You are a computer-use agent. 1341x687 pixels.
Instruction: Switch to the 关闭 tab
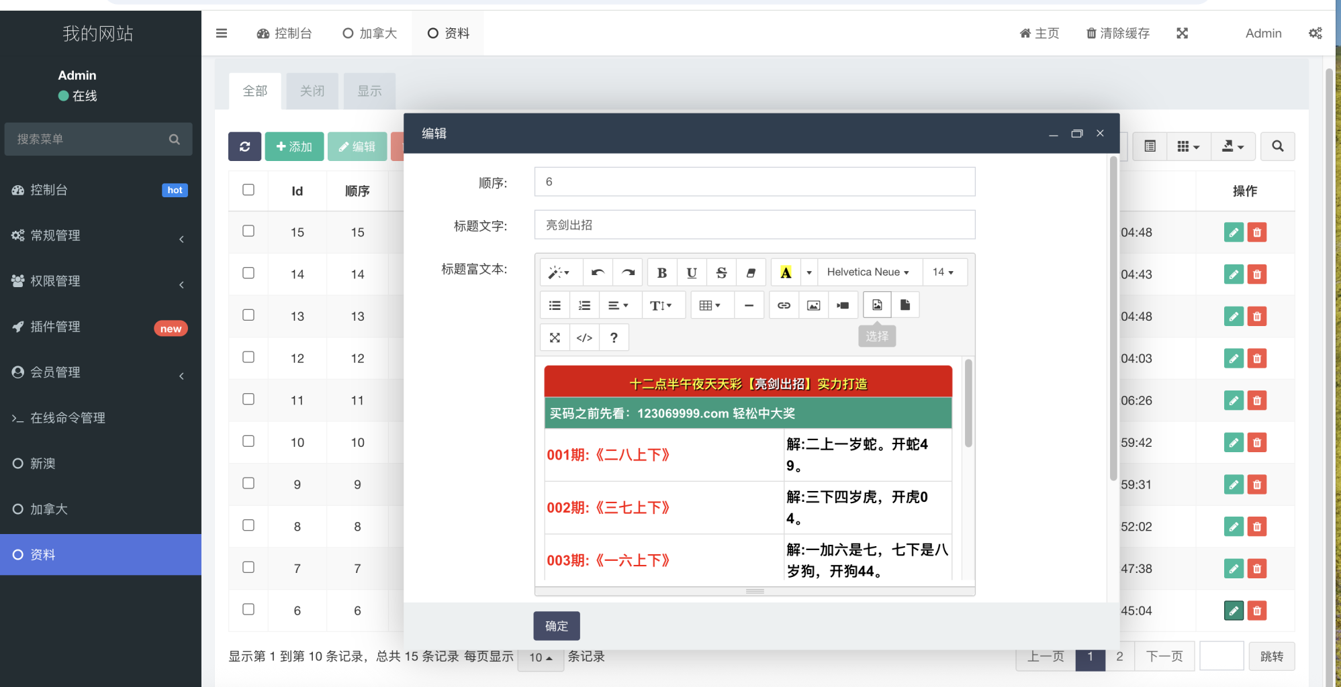point(312,91)
